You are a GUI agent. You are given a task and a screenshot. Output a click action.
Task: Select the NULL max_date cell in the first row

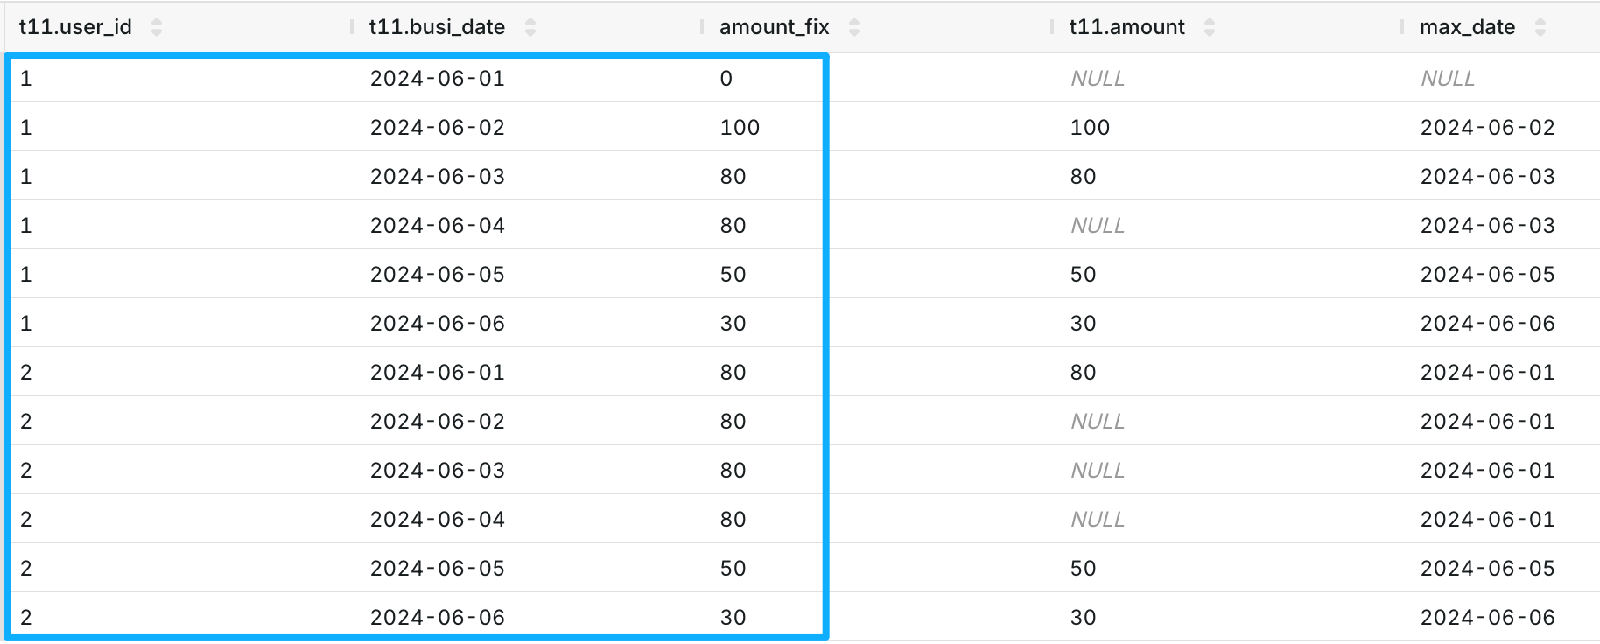pos(1448,79)
